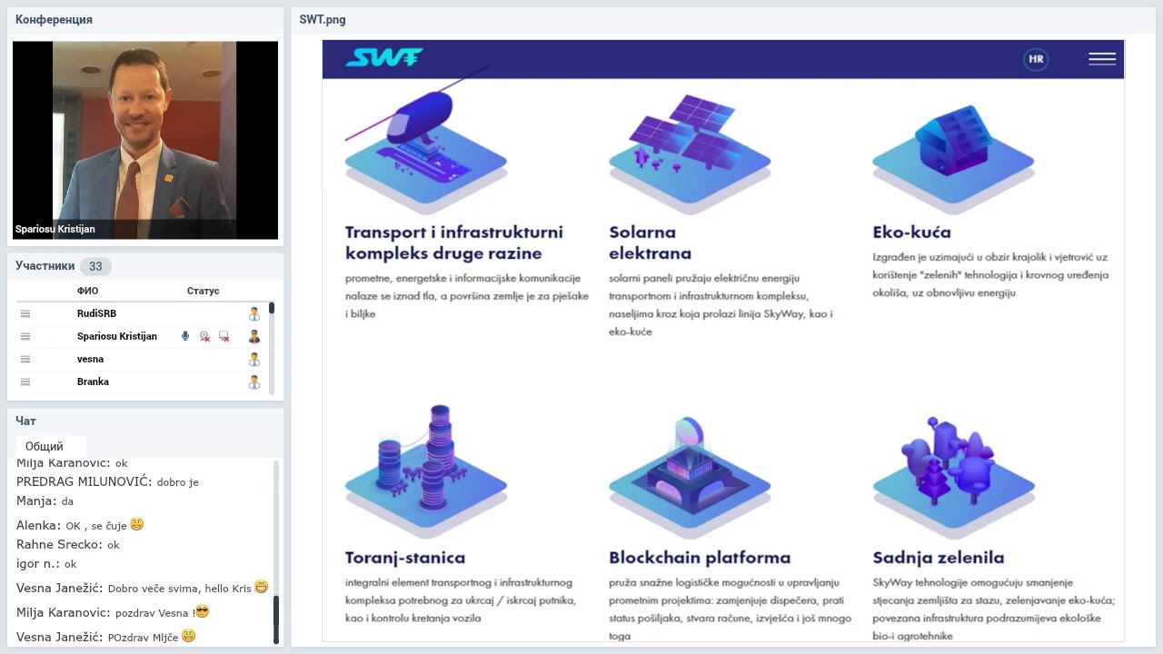Click the Blockchain platforma heading
1163x654 pixels.
[700, 558]
